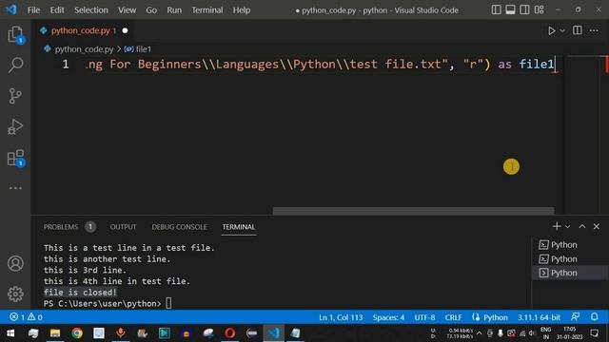Click "file is closed!" terminal output
Screen dimensions: 609x342
pos(80,293)
